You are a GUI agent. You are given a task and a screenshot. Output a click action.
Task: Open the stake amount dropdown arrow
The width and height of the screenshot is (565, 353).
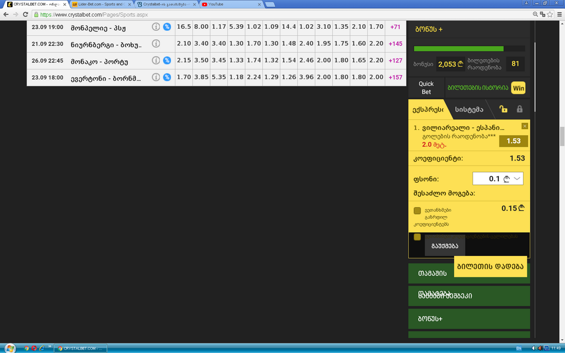518,179
